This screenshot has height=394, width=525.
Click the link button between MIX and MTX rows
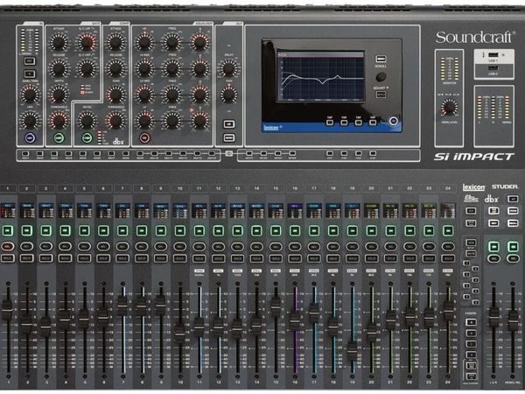[x=228, y=153]
